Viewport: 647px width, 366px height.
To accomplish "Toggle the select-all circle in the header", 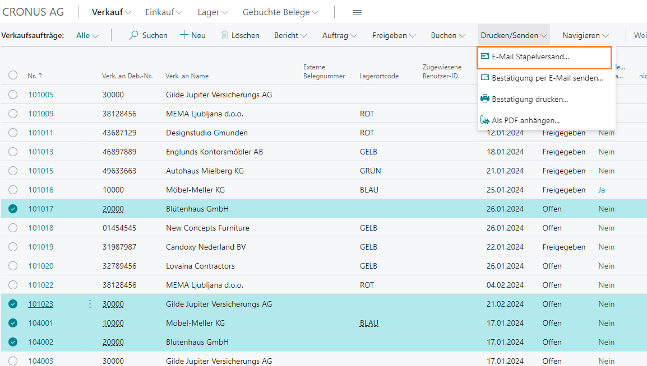I will 13,76.
